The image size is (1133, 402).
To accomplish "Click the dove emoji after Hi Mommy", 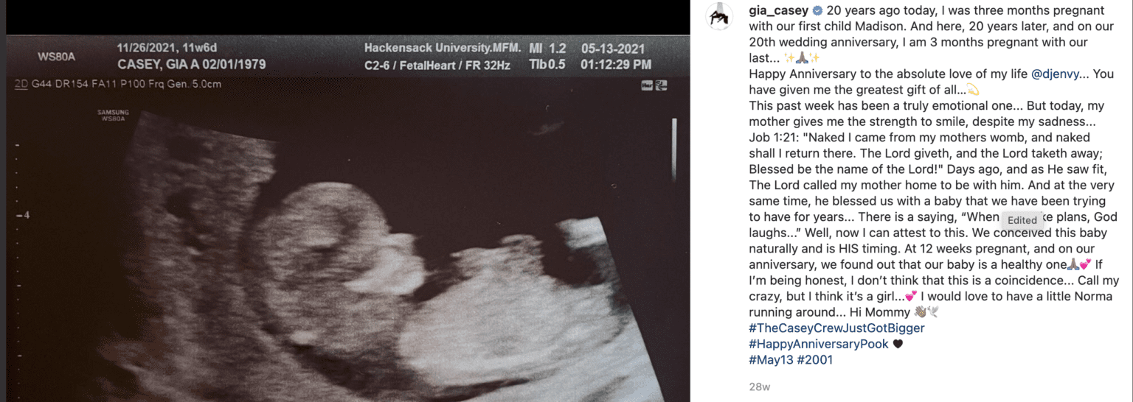I will pyautogui.click(x=932, y=312).
